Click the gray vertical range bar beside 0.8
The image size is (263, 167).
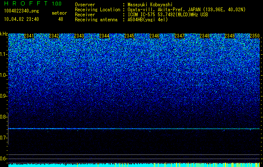click(x=8, y=129)
